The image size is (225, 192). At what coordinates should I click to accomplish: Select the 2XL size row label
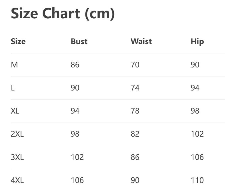[x=17, y=134]
